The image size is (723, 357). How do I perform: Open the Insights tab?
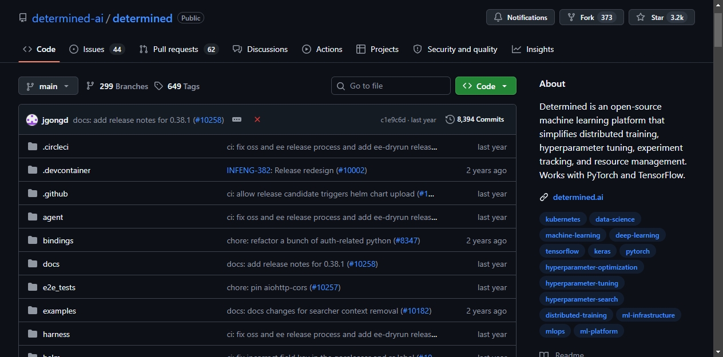[x=533, y=49]
